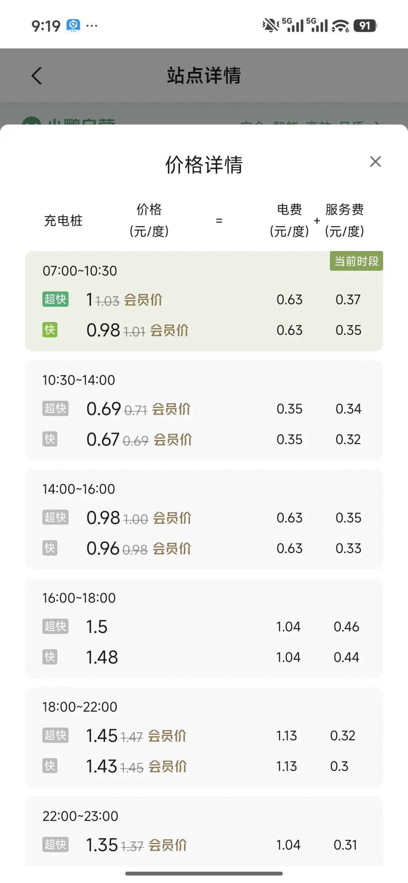Tap the 超快 badge in 16:00~18:00 slot
408x883 pixels.
click(x=55, y=626)
